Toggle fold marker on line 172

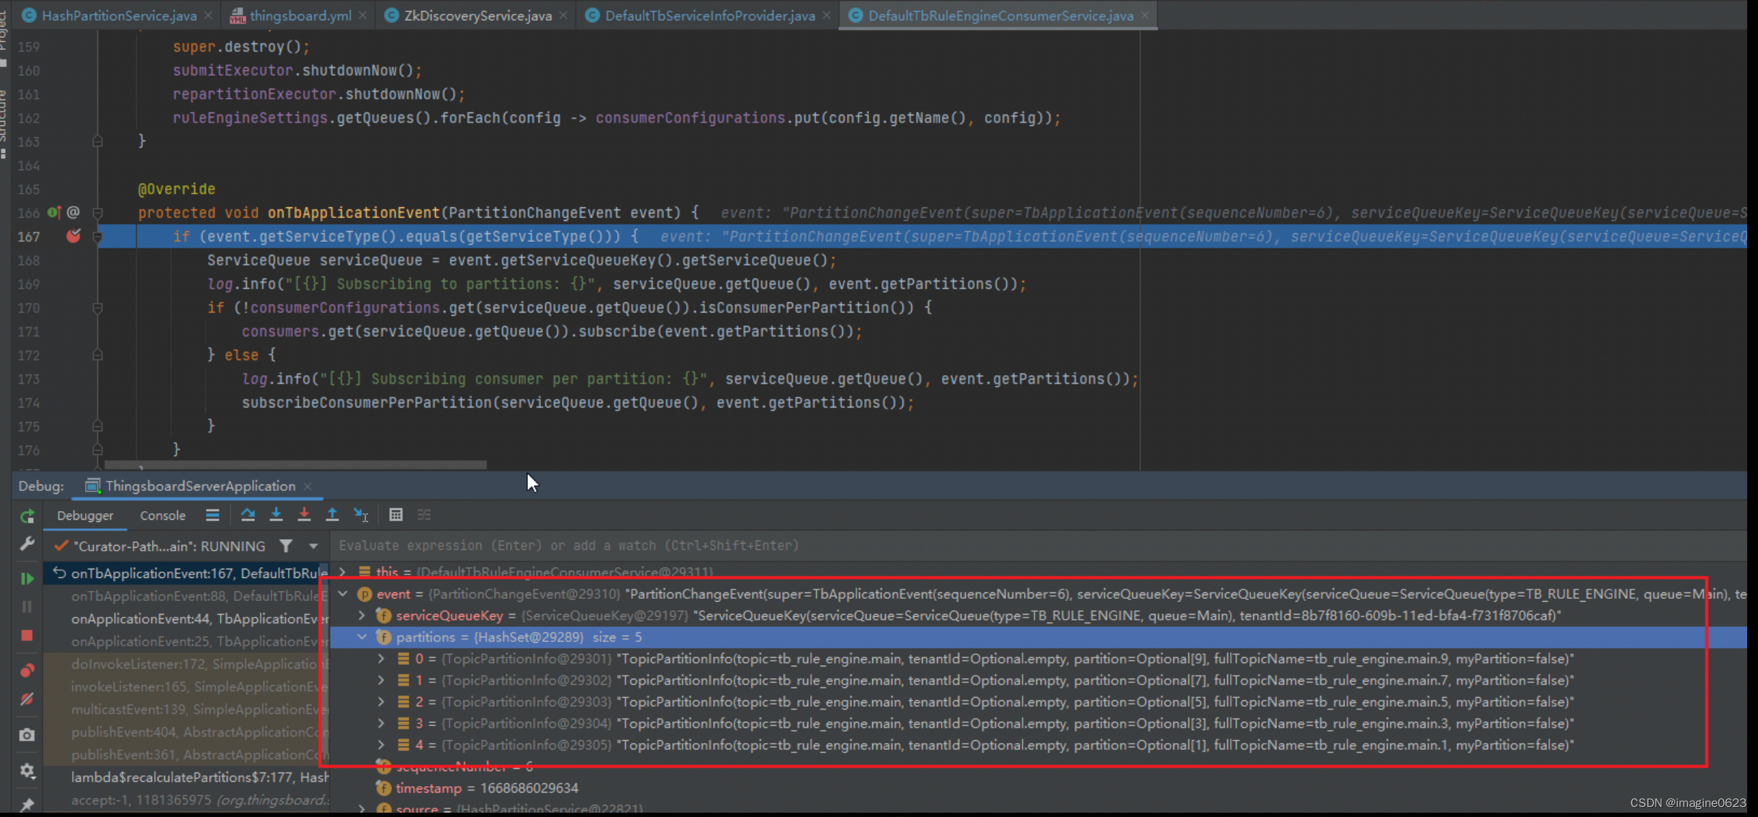click(97, 355)
